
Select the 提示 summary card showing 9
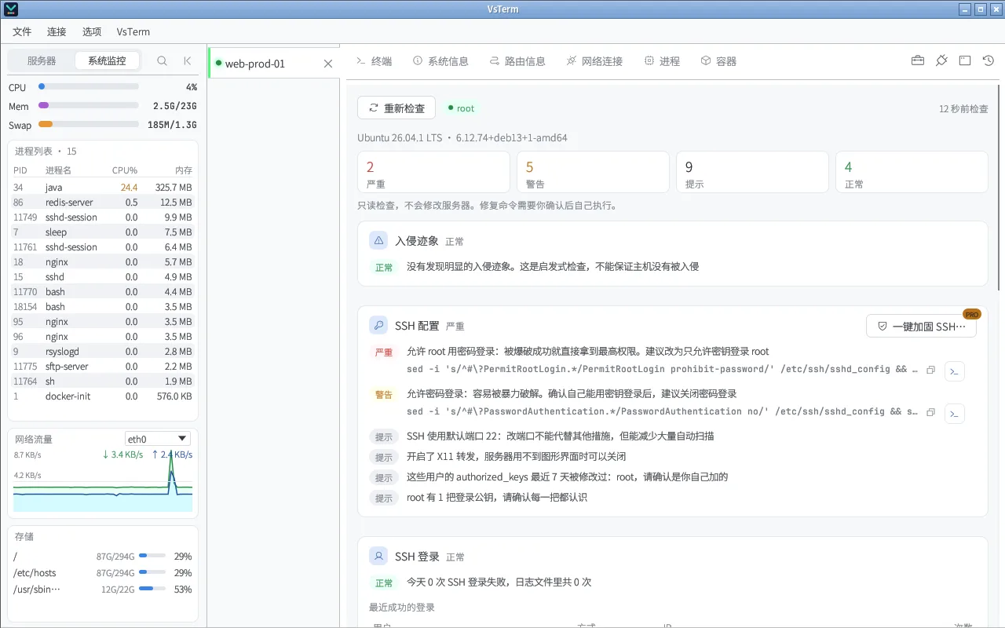[752, 172]
